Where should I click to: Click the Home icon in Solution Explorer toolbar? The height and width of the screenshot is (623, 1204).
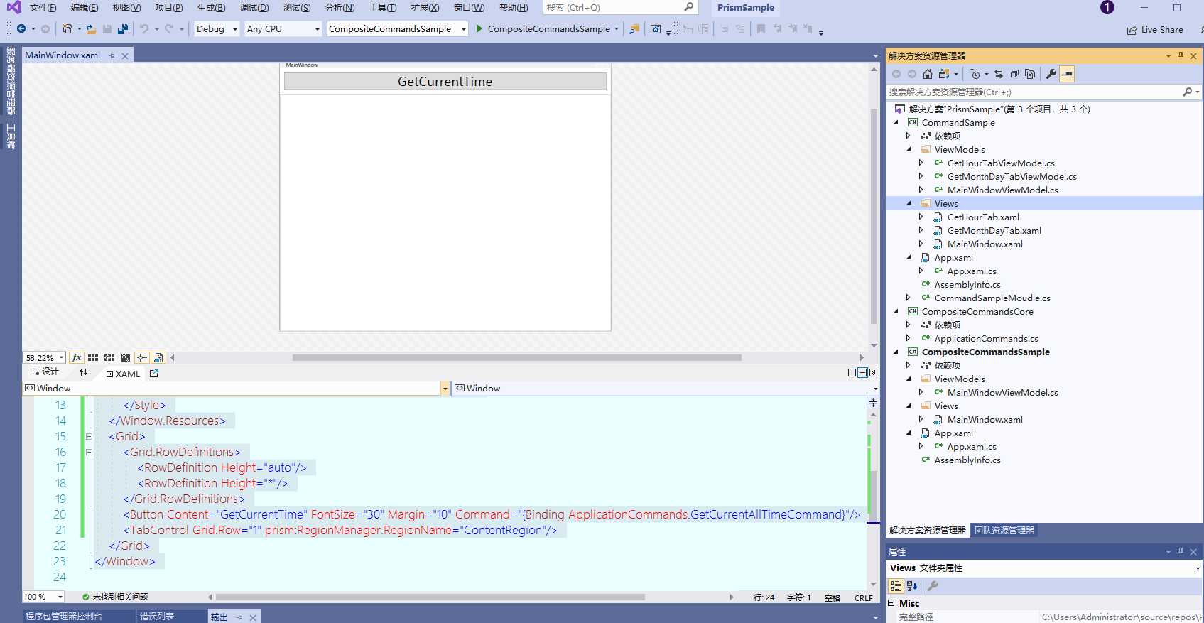point(928,74)
